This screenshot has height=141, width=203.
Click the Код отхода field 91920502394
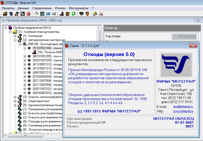click(x=184, y=37)
